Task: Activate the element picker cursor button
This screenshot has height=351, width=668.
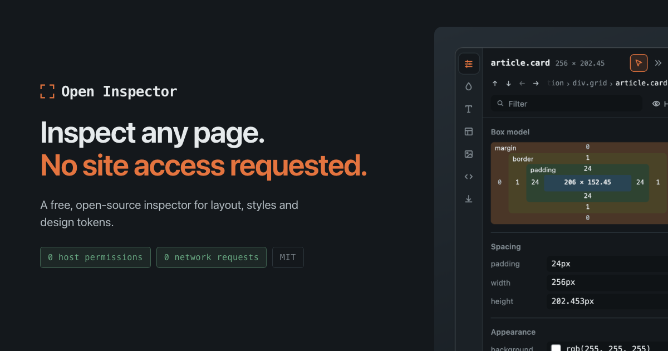Action: pos(638,63)
